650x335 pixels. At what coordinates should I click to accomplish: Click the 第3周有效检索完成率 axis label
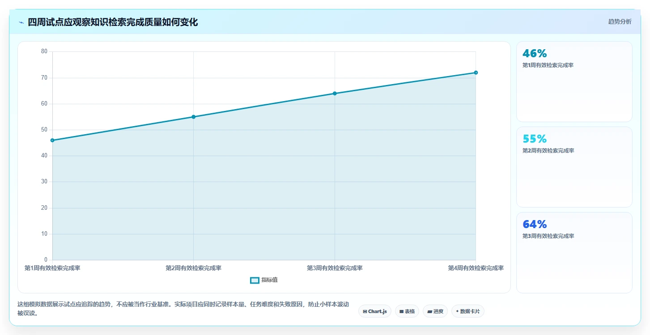pos(335,268)
